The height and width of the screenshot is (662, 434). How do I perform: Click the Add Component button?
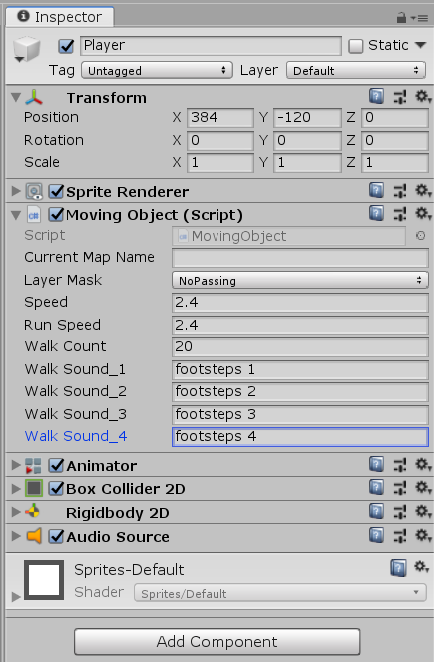point(217,642)
